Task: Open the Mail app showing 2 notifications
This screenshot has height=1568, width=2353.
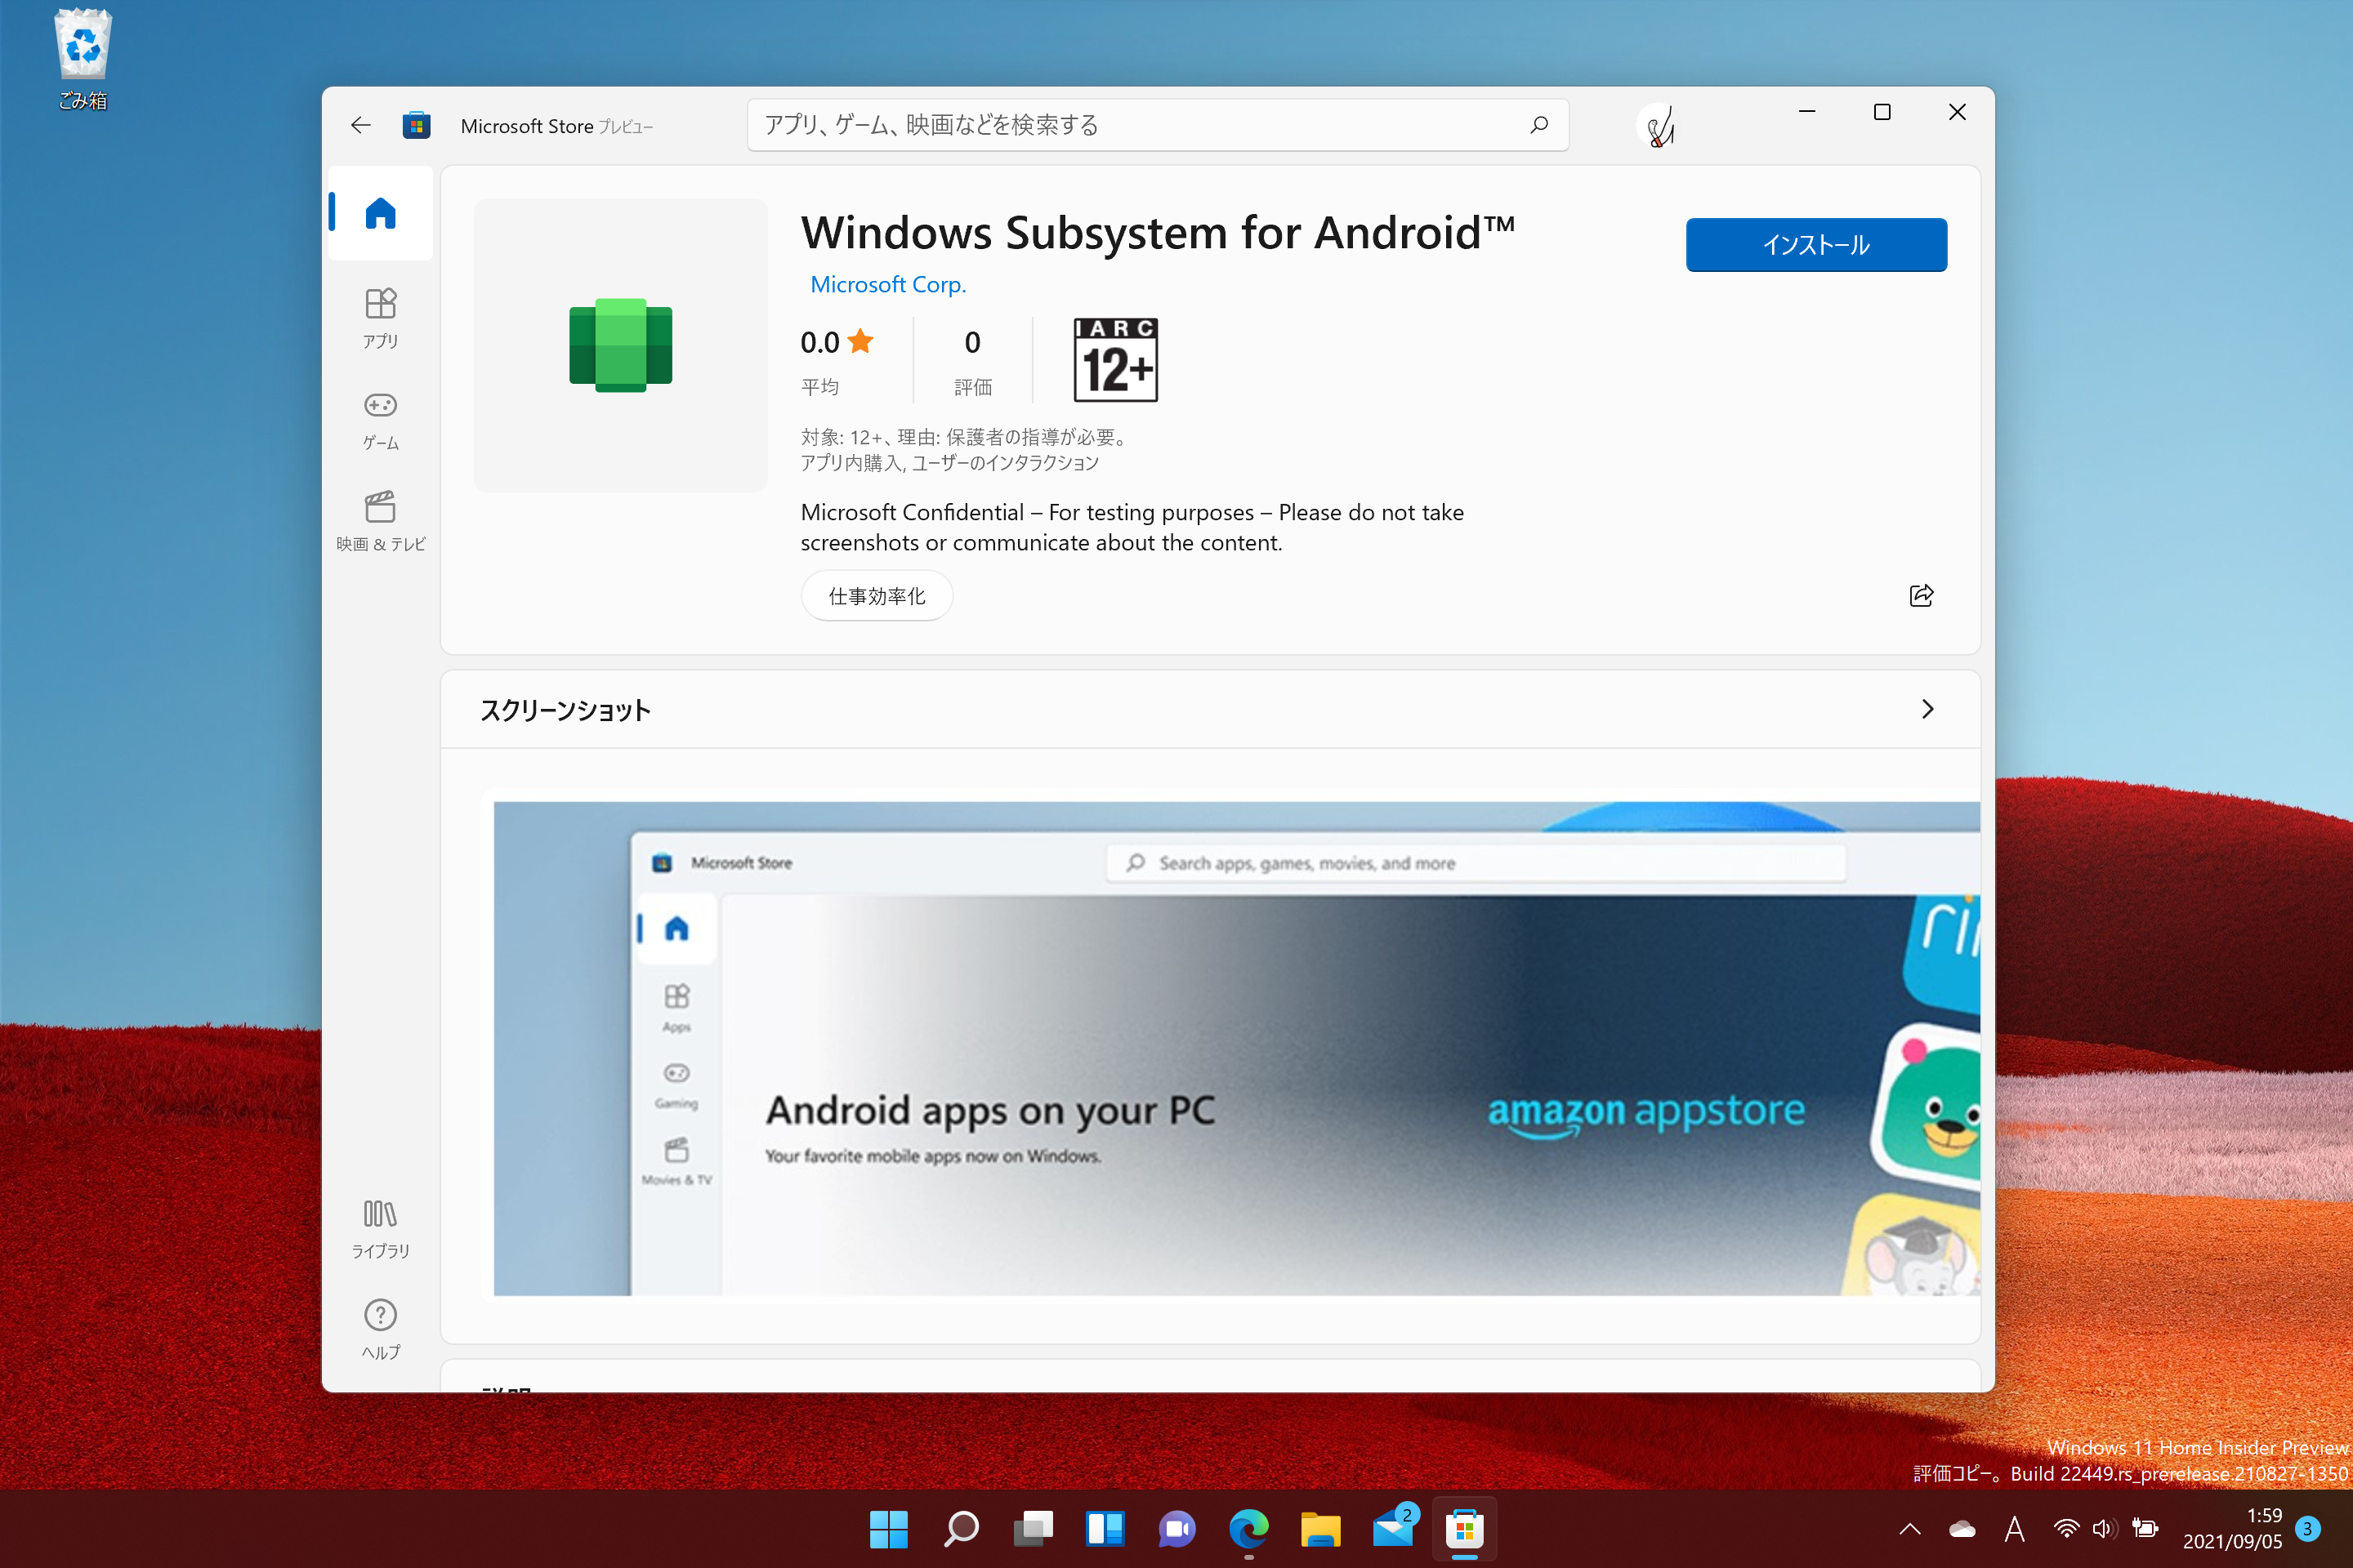Action: coord(1392,1529)
